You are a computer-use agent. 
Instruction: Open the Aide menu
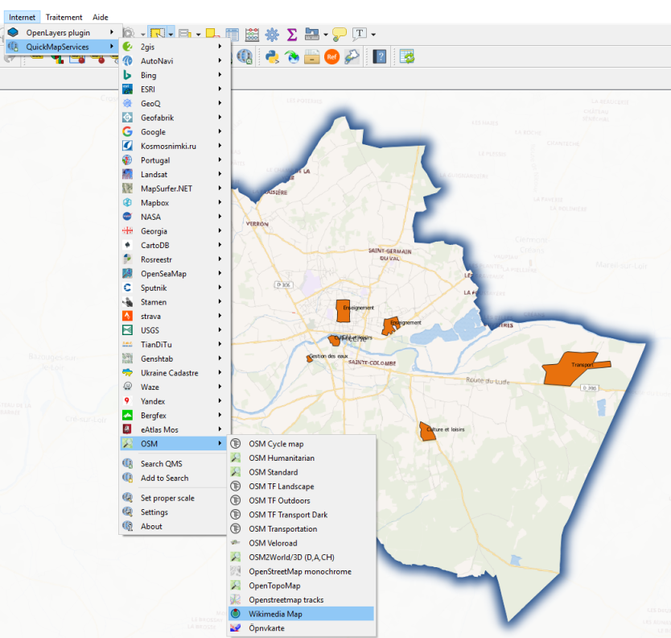(100, 17)
